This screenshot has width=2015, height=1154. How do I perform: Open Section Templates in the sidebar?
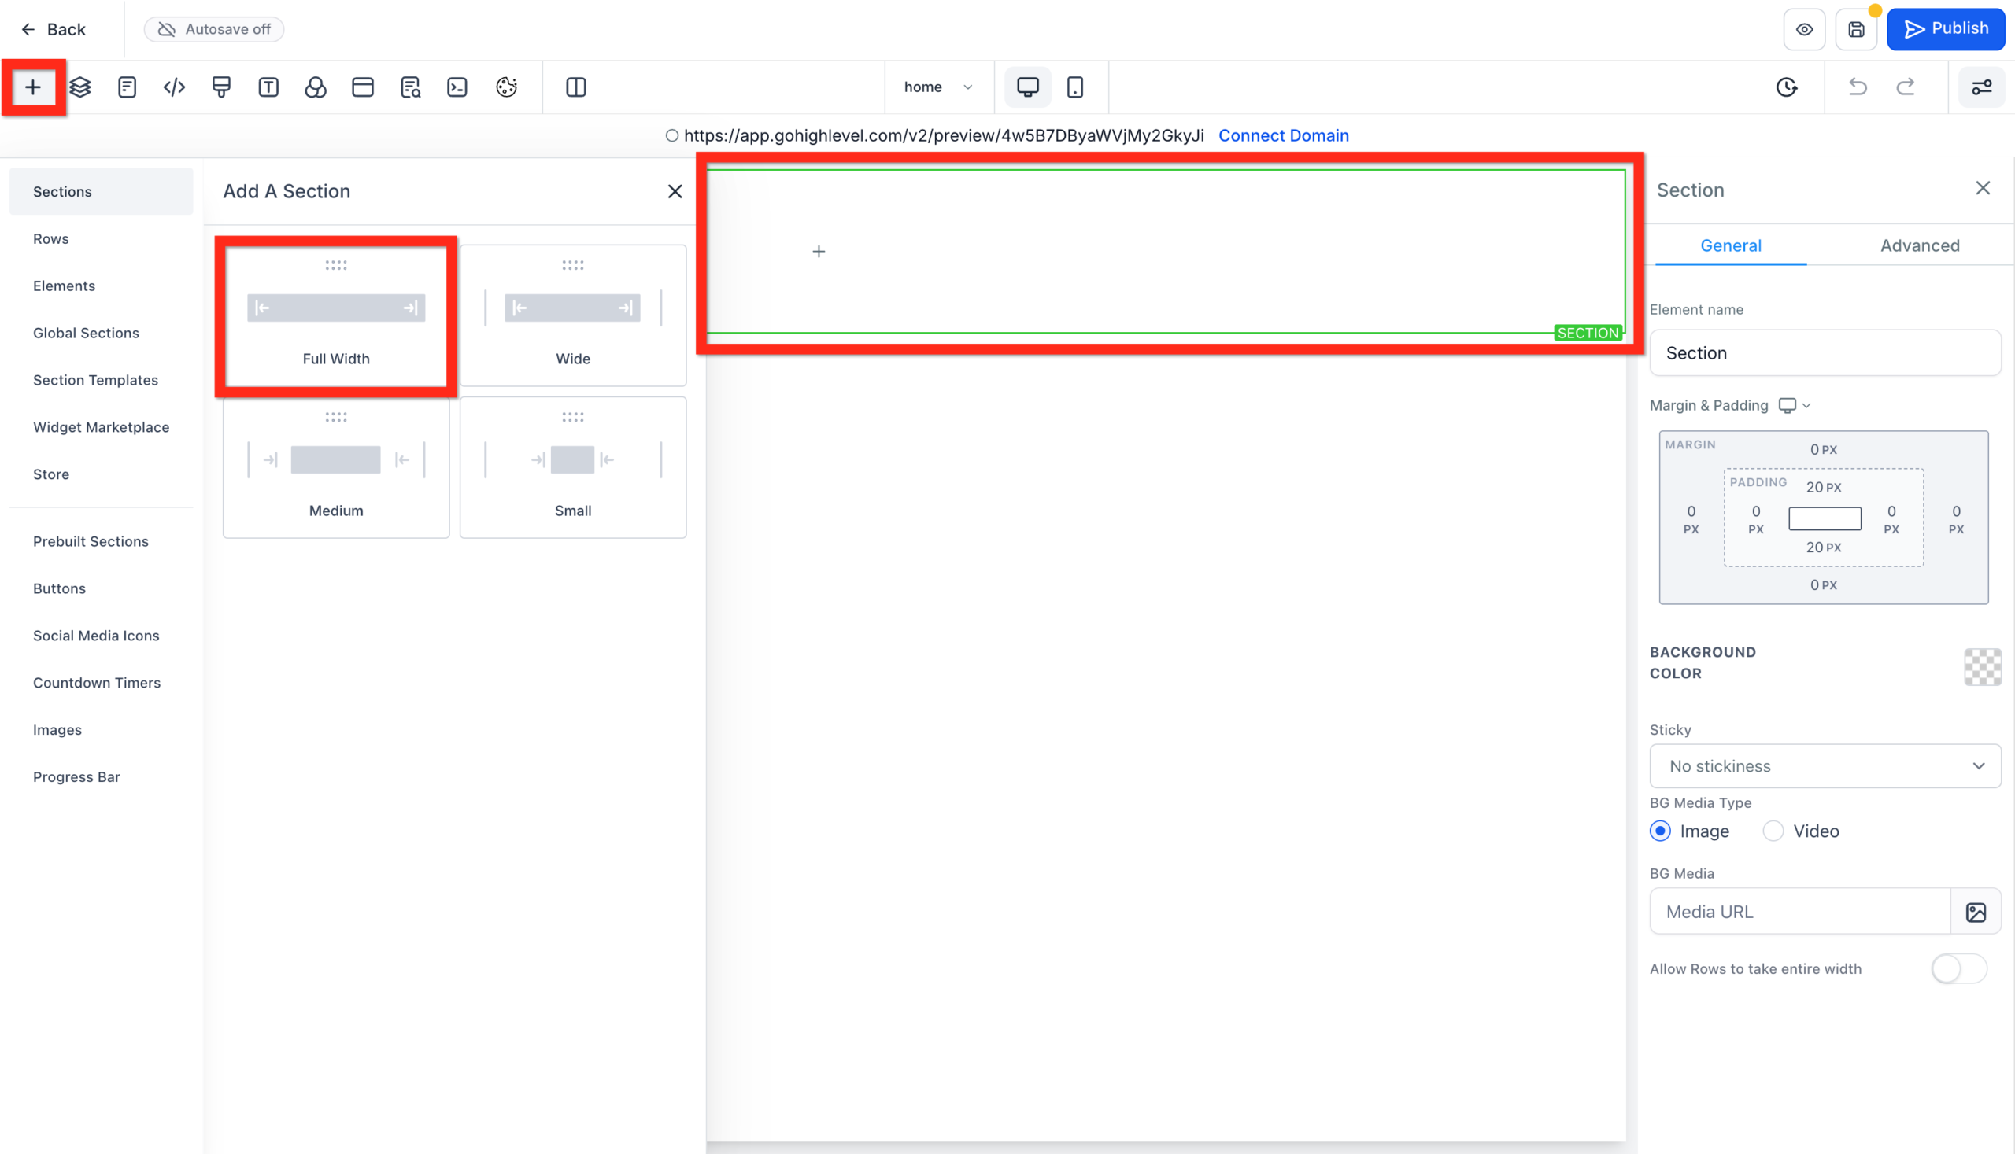tap(95, 380)
